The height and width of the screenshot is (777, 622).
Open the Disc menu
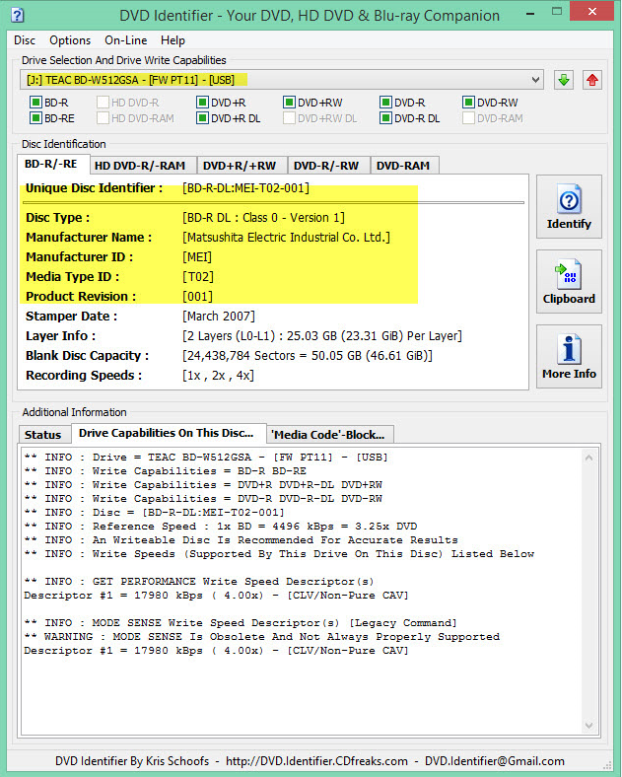point(25,40)
